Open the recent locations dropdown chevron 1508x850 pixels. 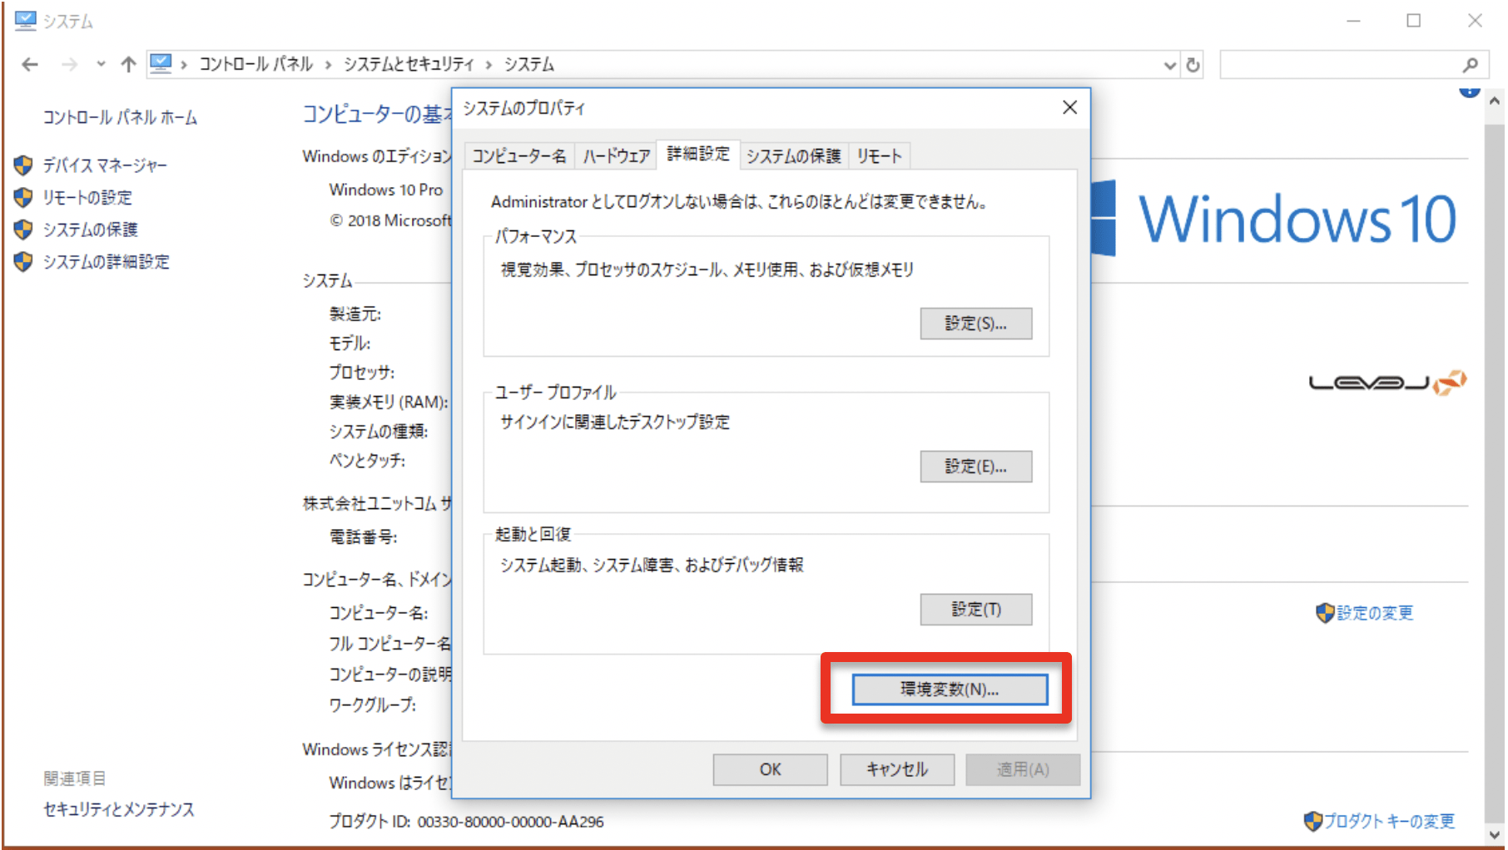101,64
